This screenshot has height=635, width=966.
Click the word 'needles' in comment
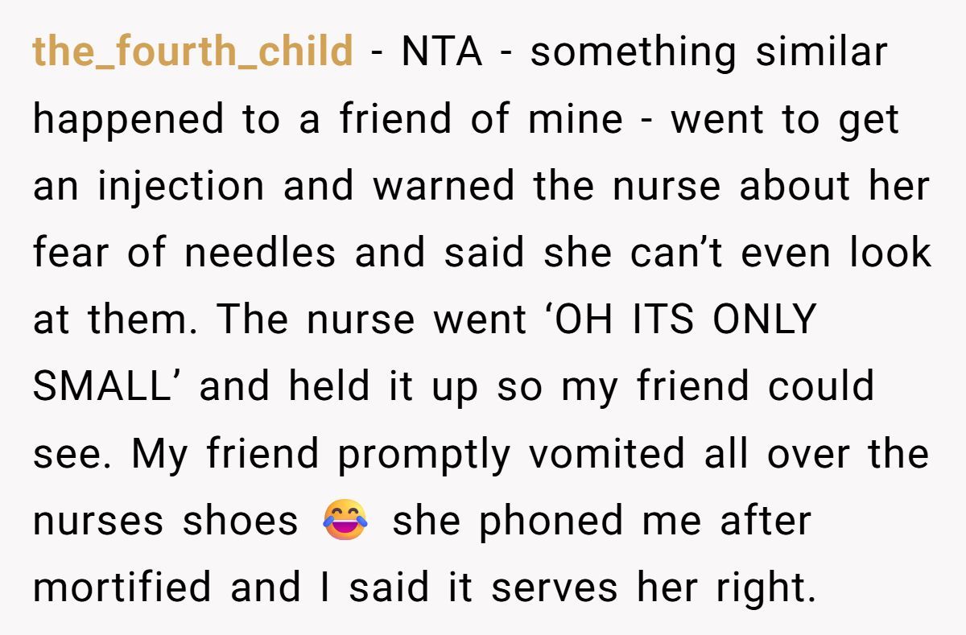[x=260, y=253]
